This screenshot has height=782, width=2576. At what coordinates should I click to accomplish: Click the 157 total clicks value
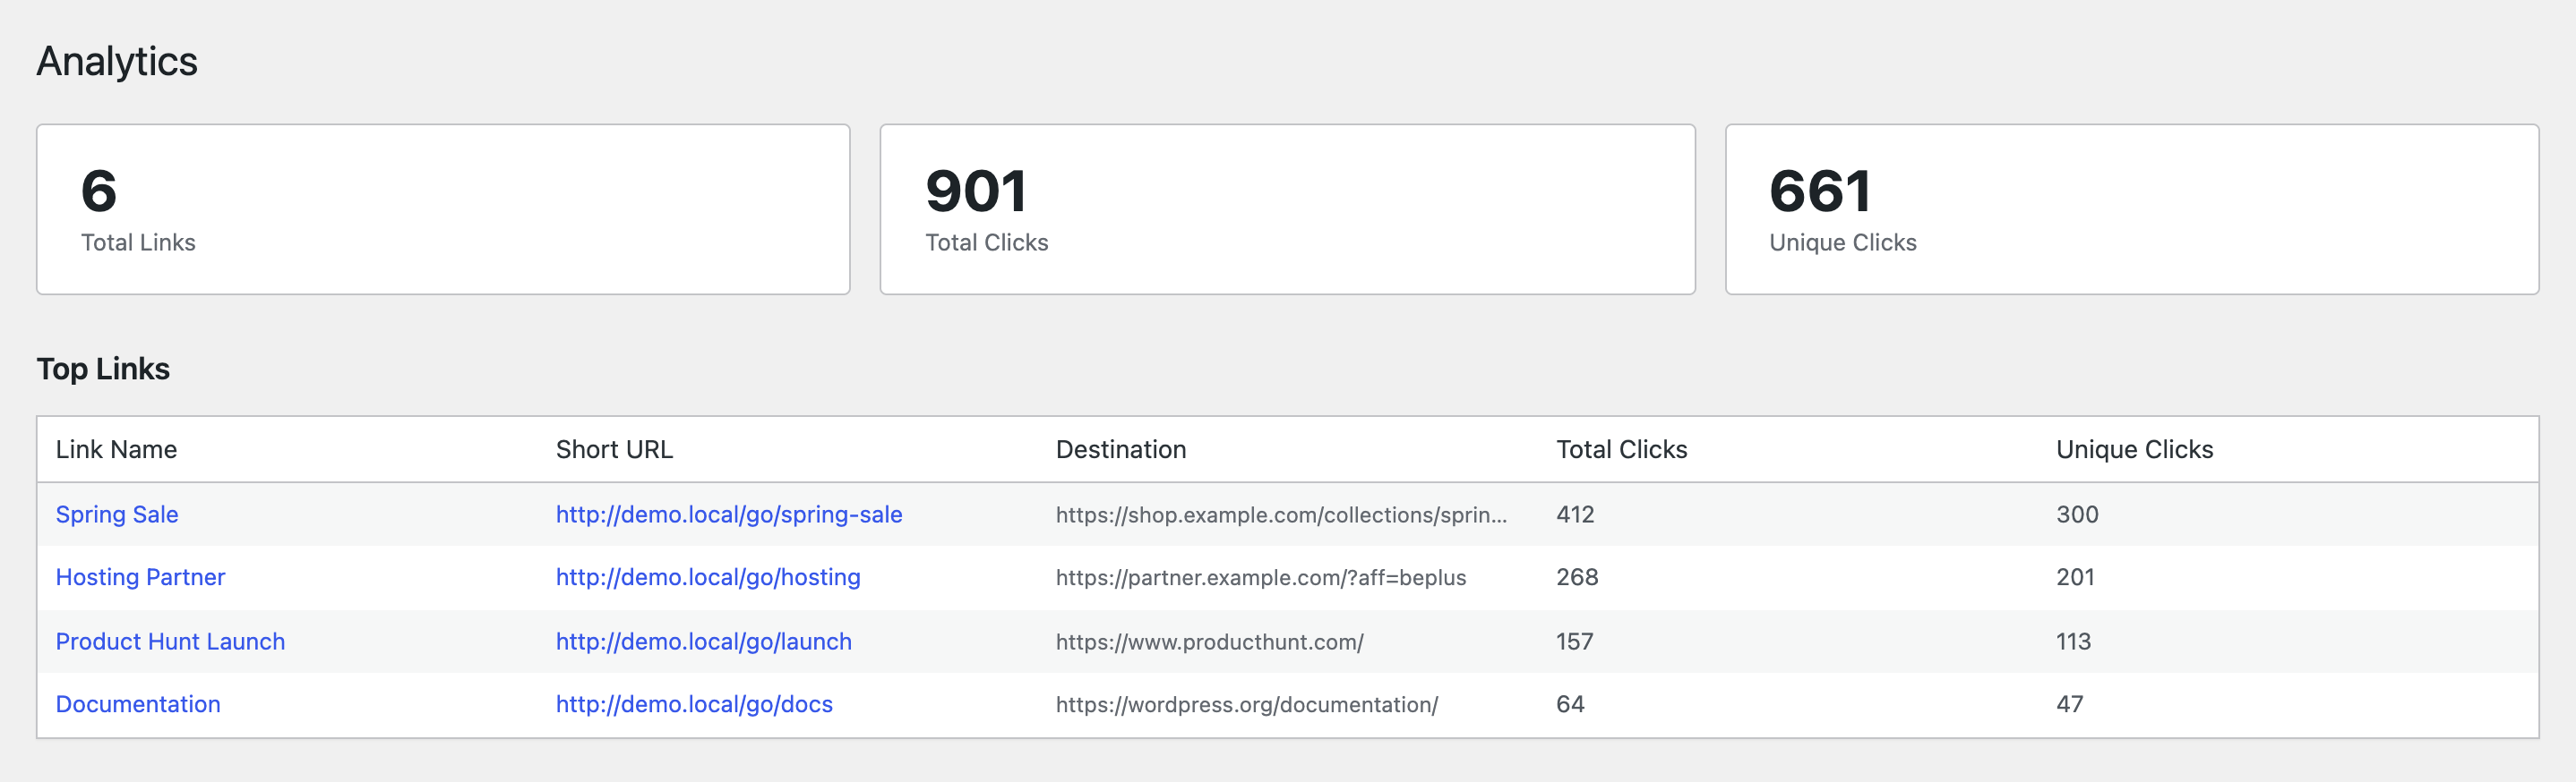(1575, 642)
